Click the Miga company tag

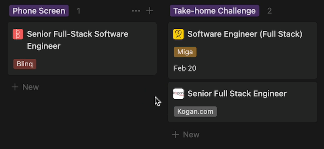tap(185, 52)
